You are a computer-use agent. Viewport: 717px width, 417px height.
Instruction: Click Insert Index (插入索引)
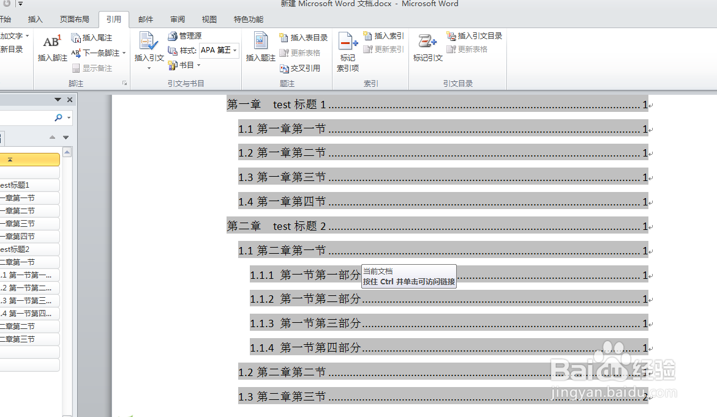pos(383,35)
